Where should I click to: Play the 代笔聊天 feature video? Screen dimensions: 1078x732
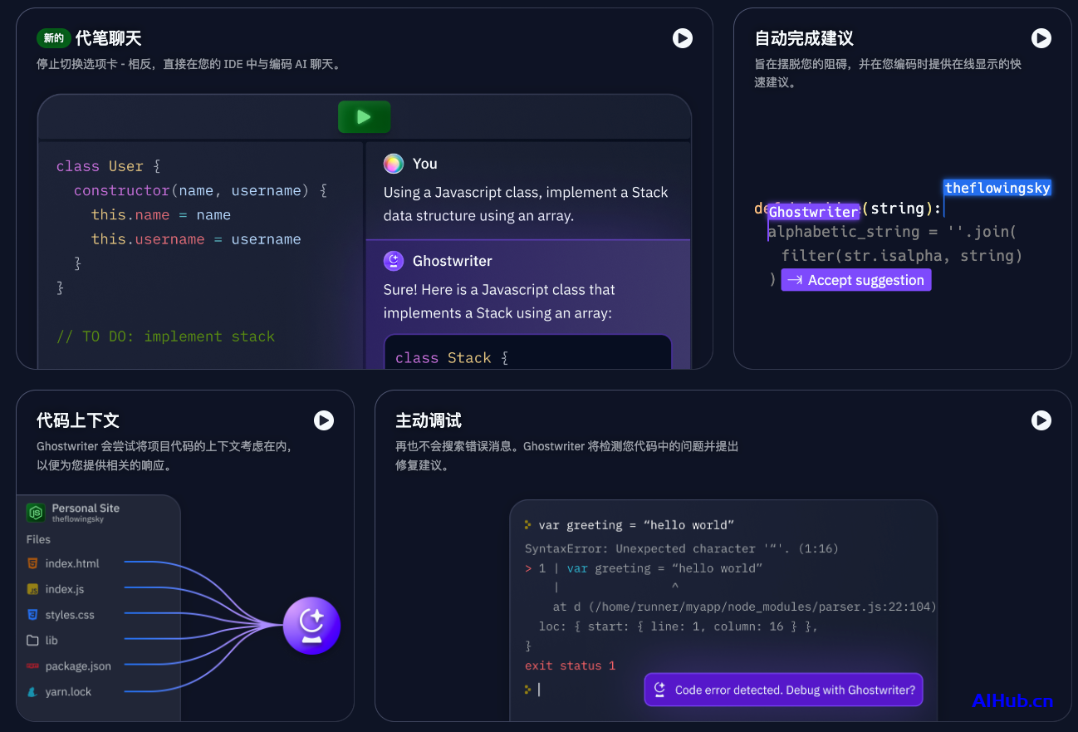682,38
